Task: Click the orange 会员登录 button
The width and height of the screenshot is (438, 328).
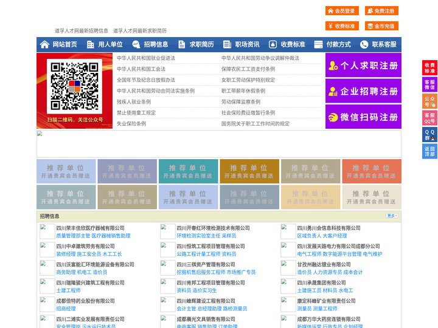Action: pyautogui.click(x=342, y=11)
